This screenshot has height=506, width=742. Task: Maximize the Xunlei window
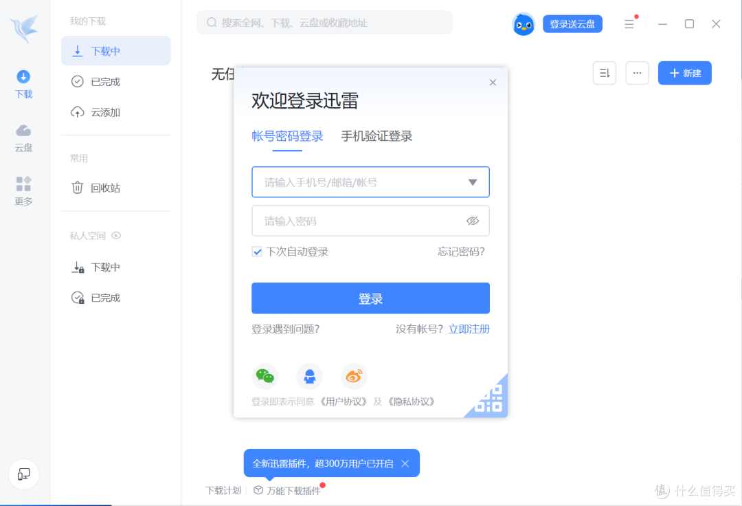pyautogui.click(x=690, y=23)
